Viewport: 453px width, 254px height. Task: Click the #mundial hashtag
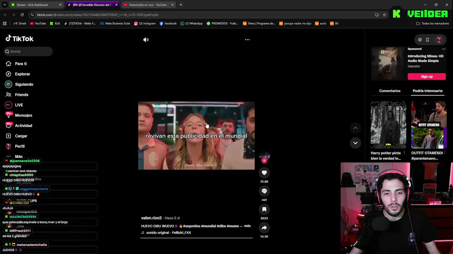210,226
